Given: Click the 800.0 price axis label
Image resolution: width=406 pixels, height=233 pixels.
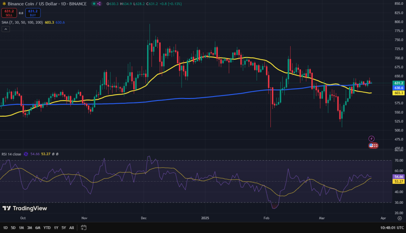Looking at the screenshot, I should [399, 22].
